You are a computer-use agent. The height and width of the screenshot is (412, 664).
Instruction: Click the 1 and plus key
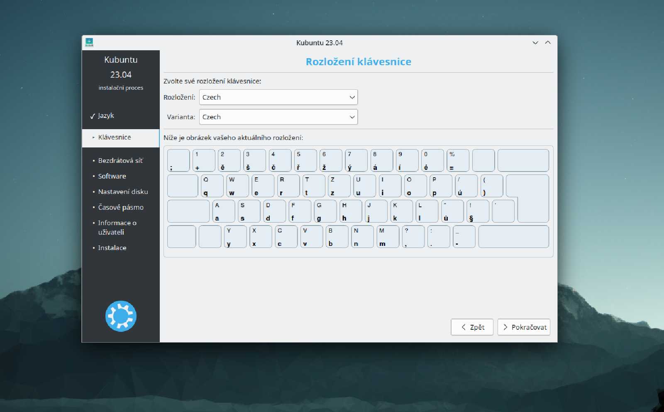pos(204,160)
